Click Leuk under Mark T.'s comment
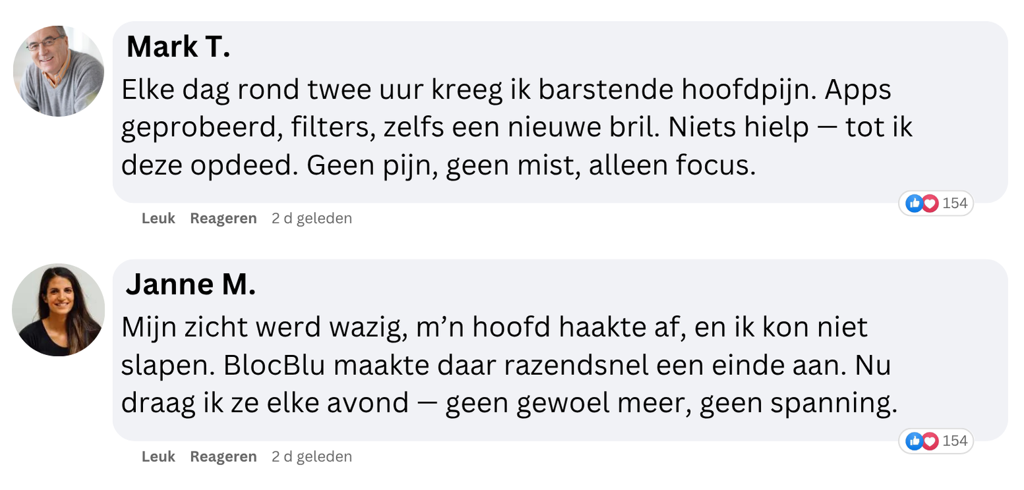The width and height of the screenshot is (1024, 490). pos(158,219)
